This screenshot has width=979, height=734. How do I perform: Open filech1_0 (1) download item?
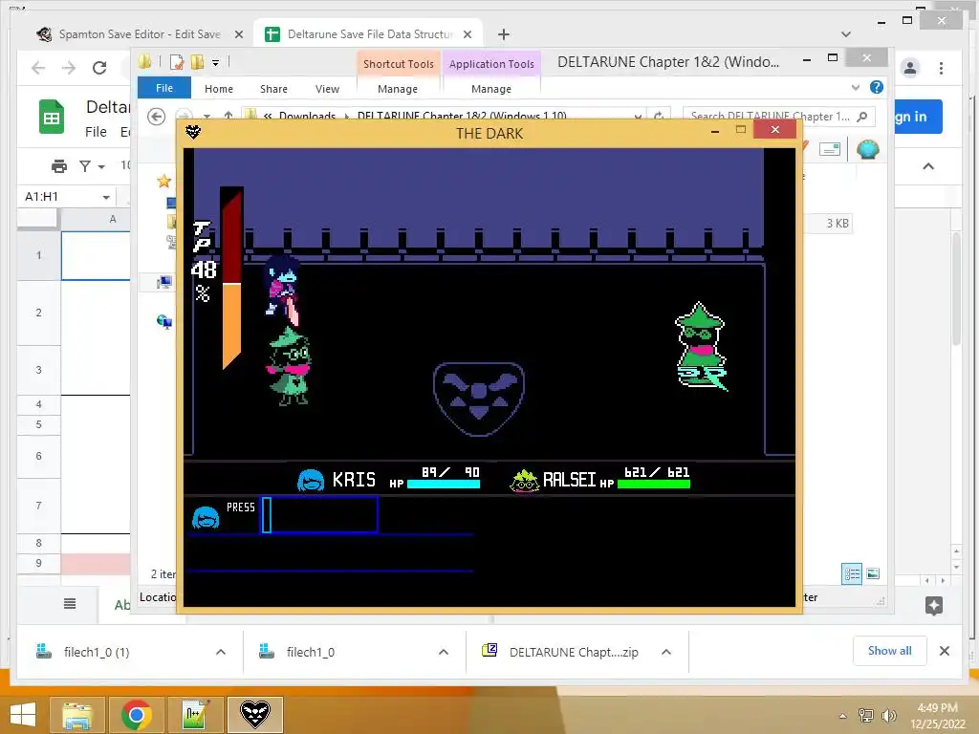tap(97, 652)
